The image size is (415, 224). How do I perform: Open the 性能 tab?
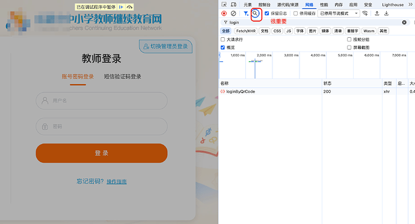324,4
